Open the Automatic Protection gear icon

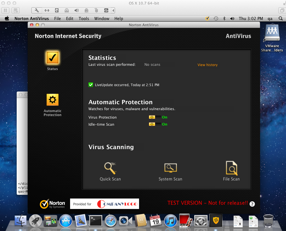(52, 100)
